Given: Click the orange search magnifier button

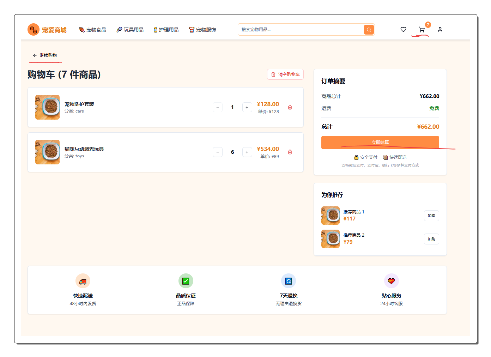Looking at the screenshot, I should (369, 30).
